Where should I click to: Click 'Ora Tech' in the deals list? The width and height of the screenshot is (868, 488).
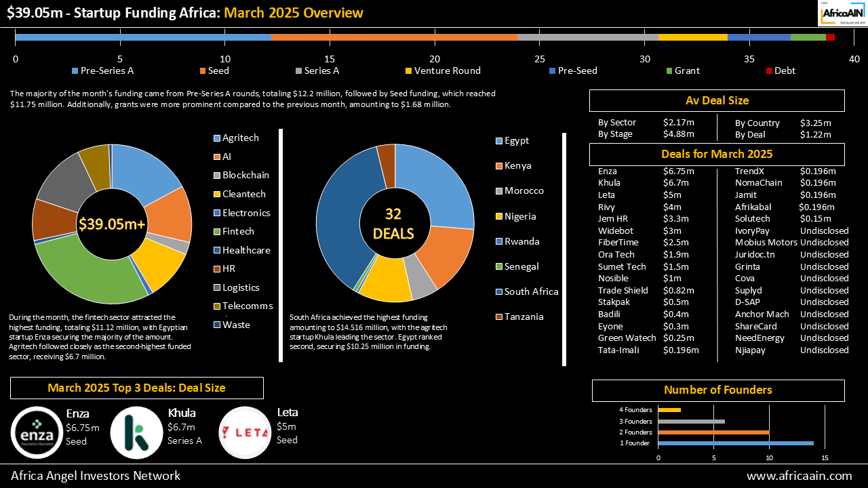616,255
